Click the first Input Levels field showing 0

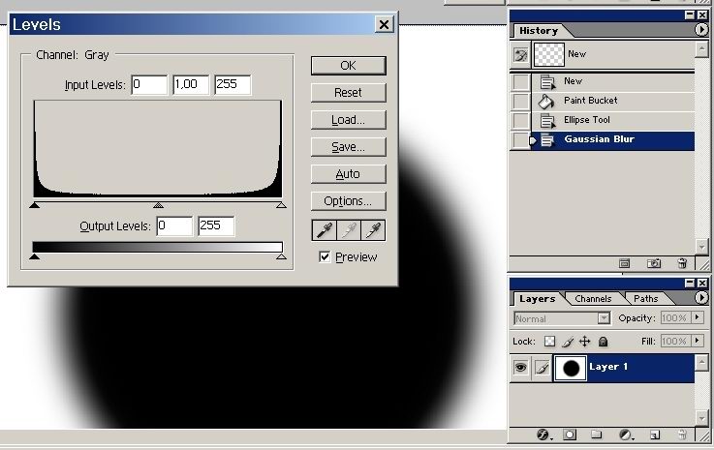tap(149, 84)
